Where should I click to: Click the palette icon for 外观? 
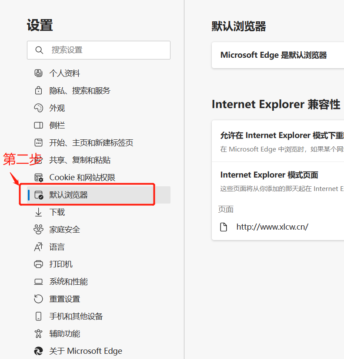coord(38,108)
